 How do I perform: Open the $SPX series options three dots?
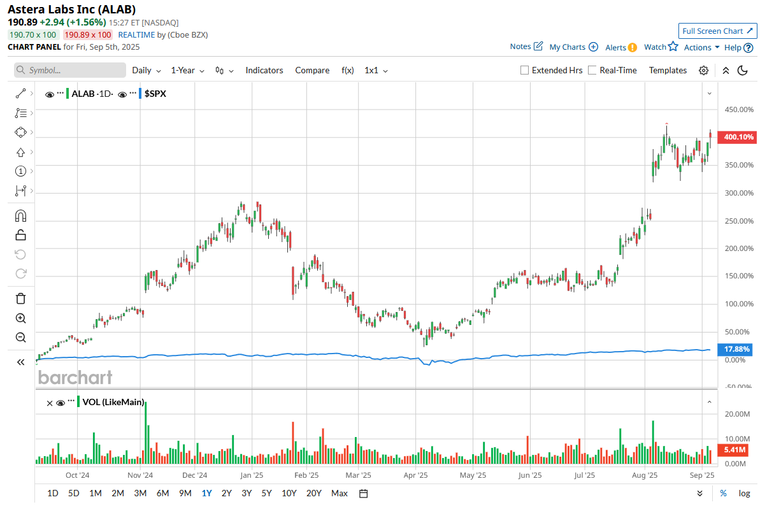(133, 94)
